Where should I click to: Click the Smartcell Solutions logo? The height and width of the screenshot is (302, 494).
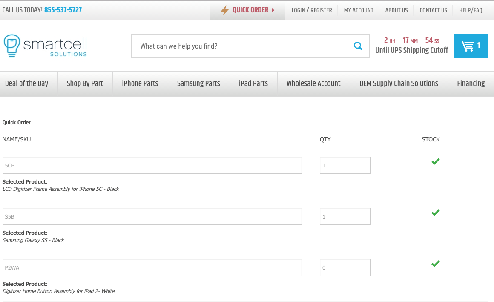(x=45, y=46)
